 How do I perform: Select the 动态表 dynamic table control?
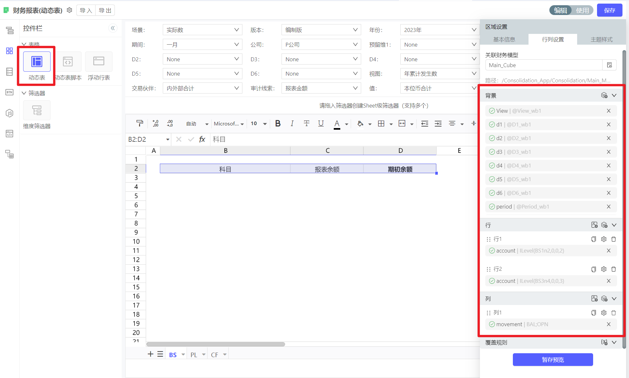click(37, 62)
